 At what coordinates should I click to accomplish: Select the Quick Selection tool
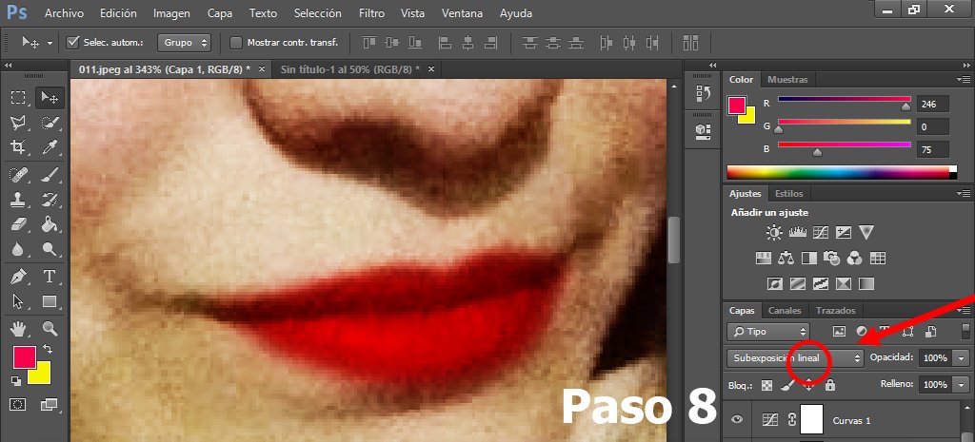[x=50, y=123]
